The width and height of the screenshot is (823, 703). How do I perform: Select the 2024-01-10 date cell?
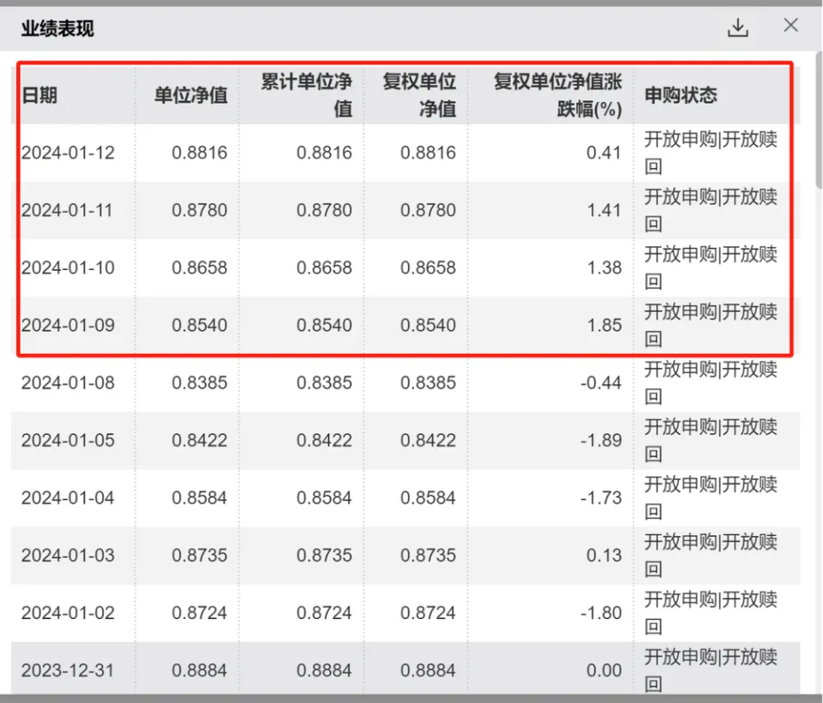[68, 268]
